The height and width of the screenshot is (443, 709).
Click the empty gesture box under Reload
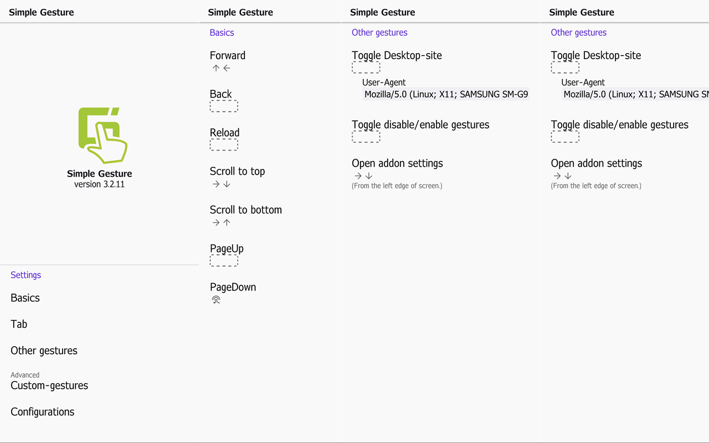point(224,145)
